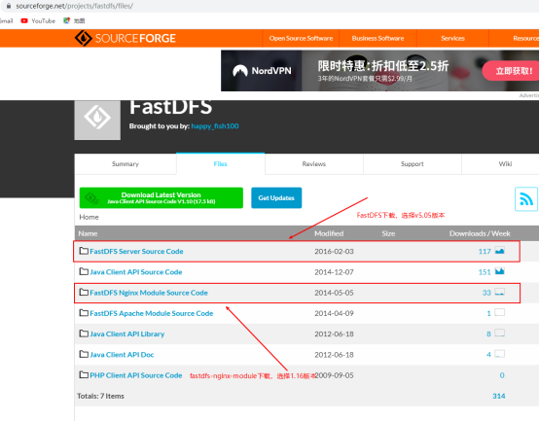Open the Wiki tab
The width and height of the screenshot is (539, 421).
click(x=505, y=163)
